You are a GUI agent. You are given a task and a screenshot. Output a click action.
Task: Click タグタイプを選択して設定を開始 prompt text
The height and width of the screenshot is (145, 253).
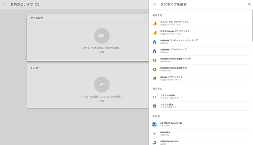click(x=102, y=48)
